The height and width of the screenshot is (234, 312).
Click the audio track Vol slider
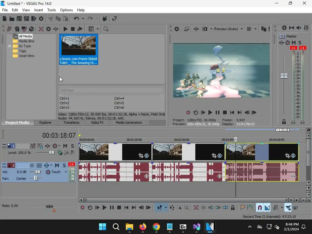(37, 172)
